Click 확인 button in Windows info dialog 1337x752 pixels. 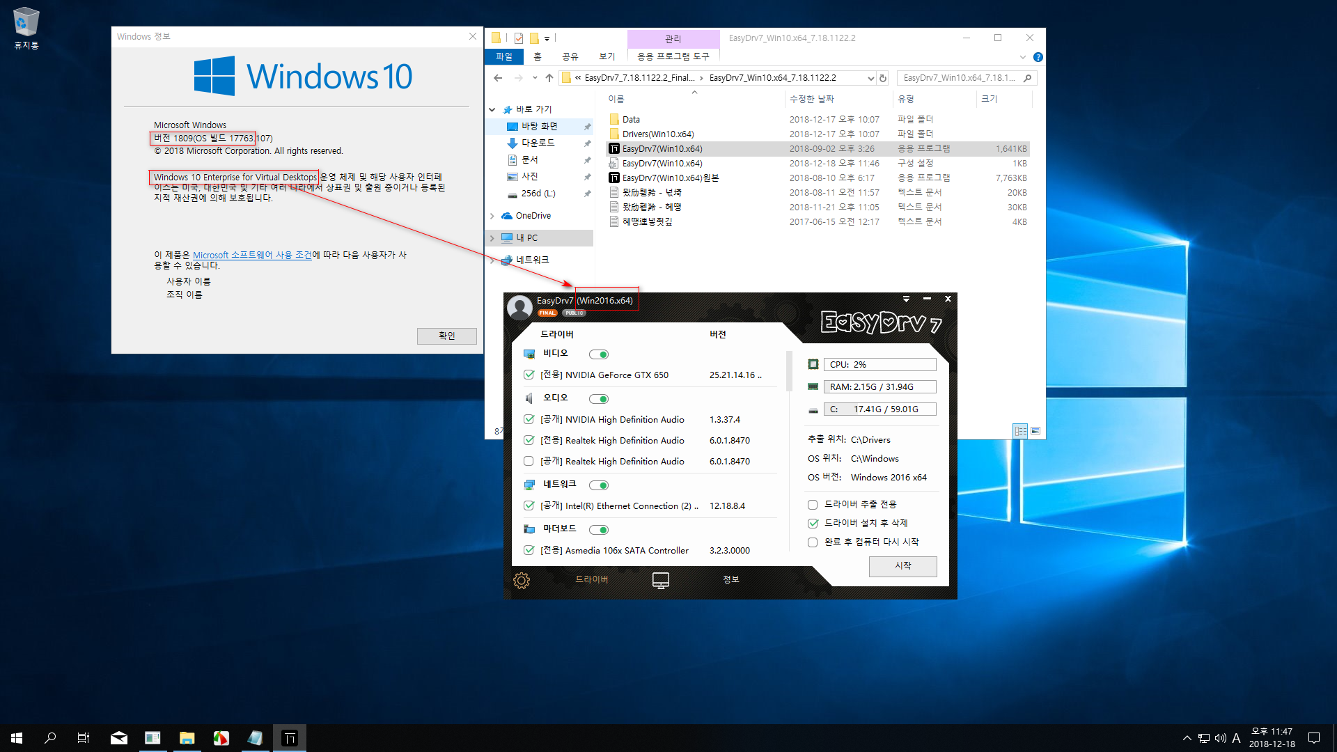[x=447, y=336]
